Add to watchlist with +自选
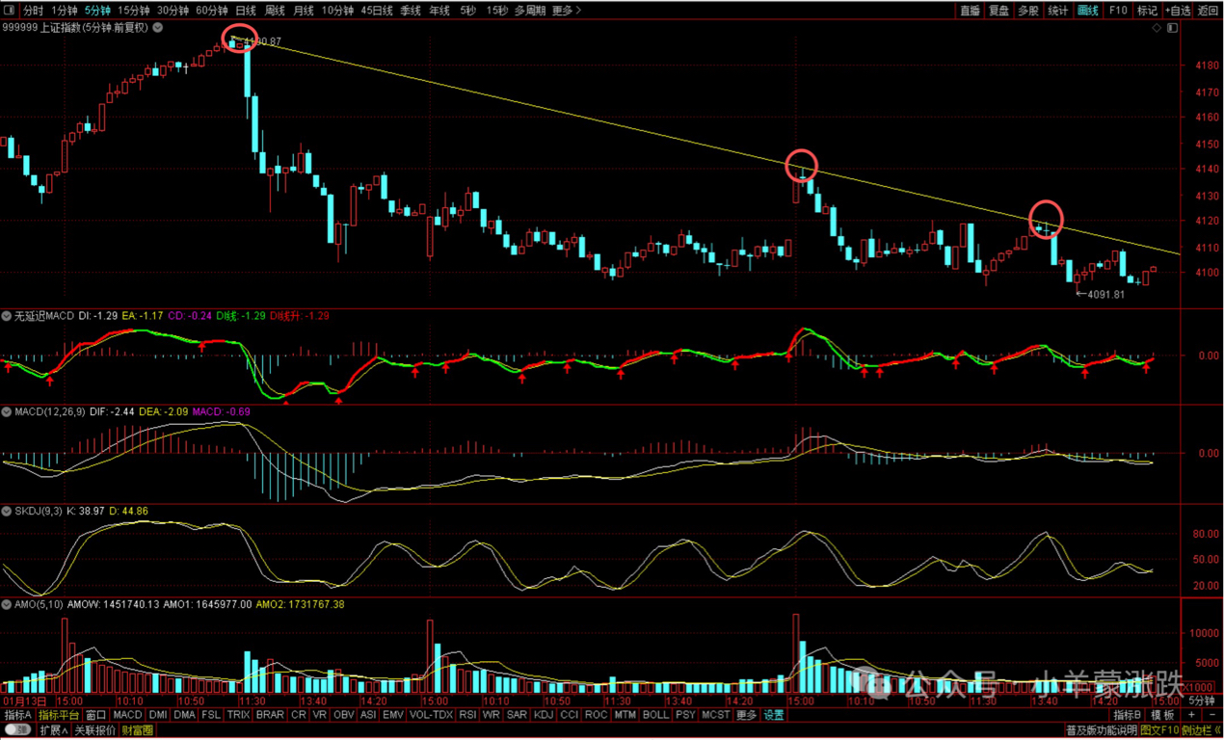 (x=1178, y=11)
